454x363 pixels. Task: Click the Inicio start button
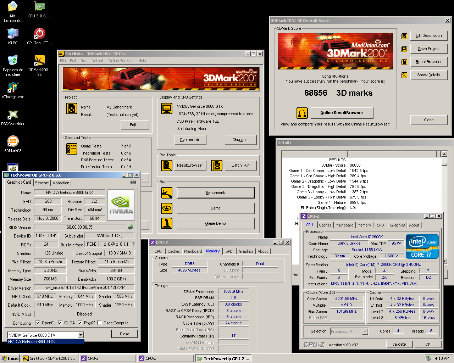point(10,358)
